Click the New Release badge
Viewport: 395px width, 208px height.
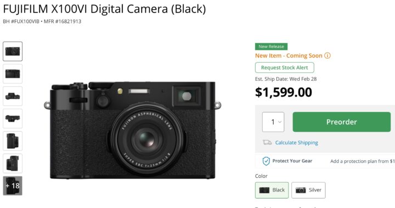tap(271, 47)
